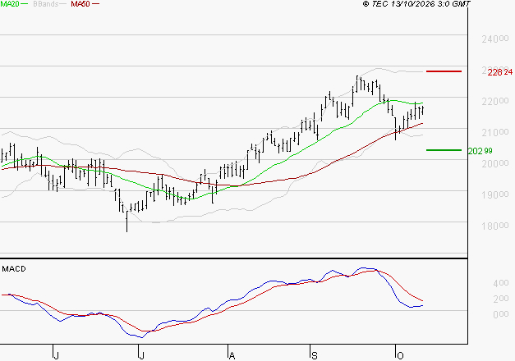The image size is (515, 361).
Task: Click the green 202.99 price label
Action: (480, 151)
